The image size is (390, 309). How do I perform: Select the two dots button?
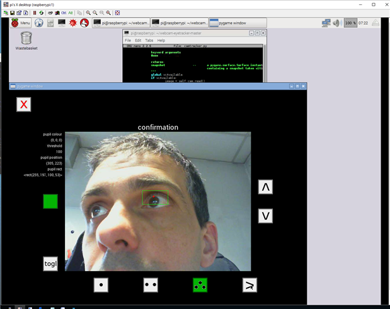(151, 285)
